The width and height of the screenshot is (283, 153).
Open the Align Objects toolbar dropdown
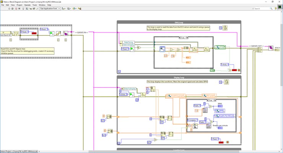pyautogui.click(x=63, y=8)
